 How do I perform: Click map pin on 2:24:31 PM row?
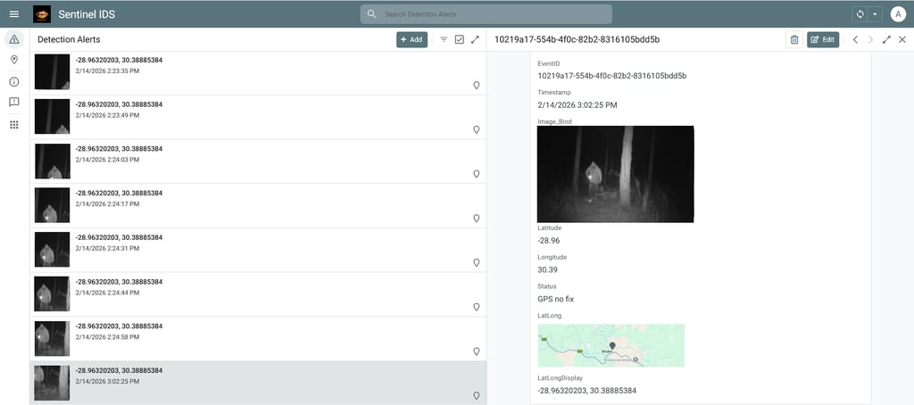click(x=477, y=262)
